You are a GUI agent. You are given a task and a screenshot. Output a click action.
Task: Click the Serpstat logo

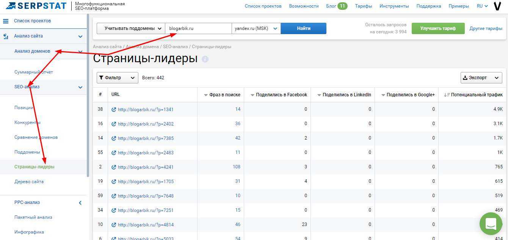coord(36,6)
